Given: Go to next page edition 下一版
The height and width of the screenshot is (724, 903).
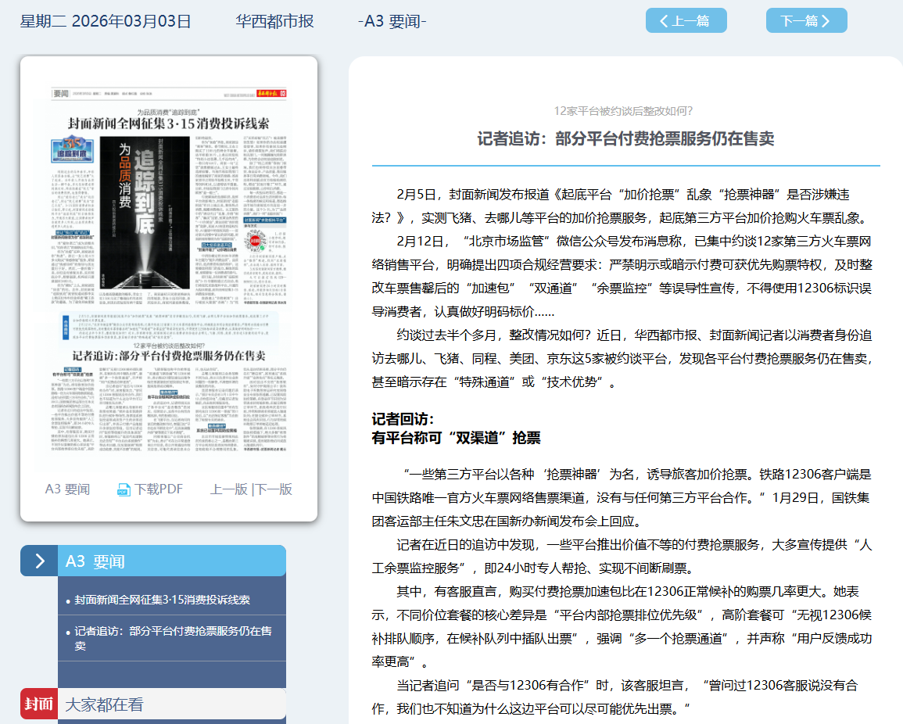Looking at the screenshot, I should tap(274, 489).
